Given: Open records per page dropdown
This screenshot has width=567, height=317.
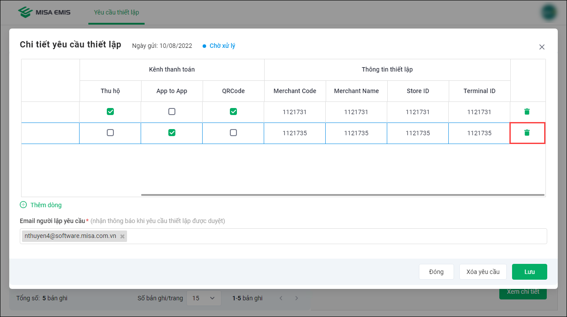Looking at the screenshot, I should click(204, 298).
